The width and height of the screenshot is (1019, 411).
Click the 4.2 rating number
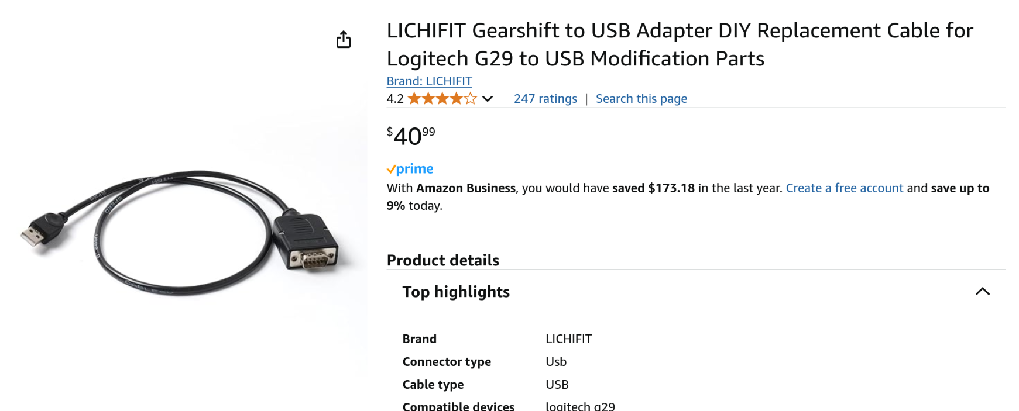coord(395,99)
